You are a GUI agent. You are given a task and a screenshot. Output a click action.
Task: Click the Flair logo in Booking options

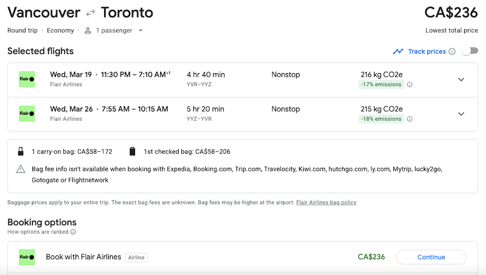pos(27,257)
